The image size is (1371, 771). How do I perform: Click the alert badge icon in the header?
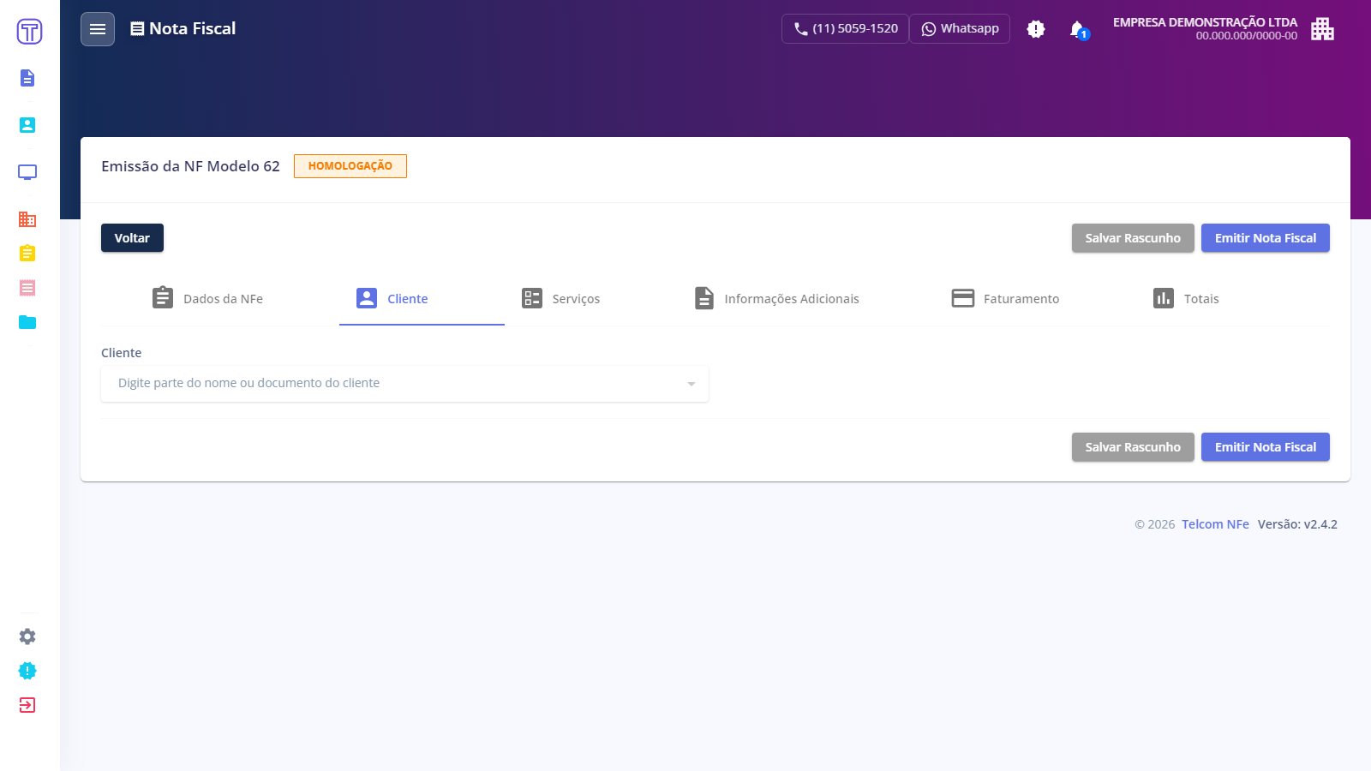tap(1036, 29)
